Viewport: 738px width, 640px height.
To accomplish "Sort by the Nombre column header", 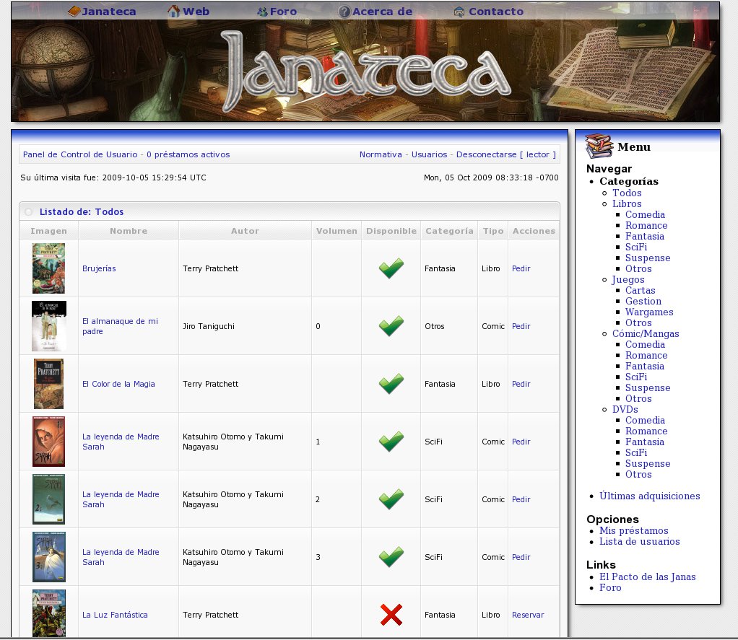I will pyautogui.click(x=129, y=231).
